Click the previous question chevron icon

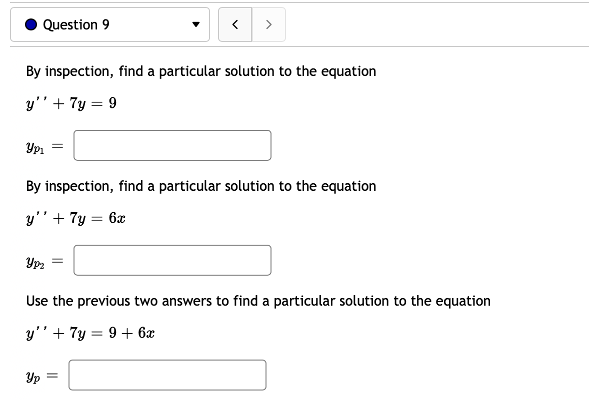[234, 24]
